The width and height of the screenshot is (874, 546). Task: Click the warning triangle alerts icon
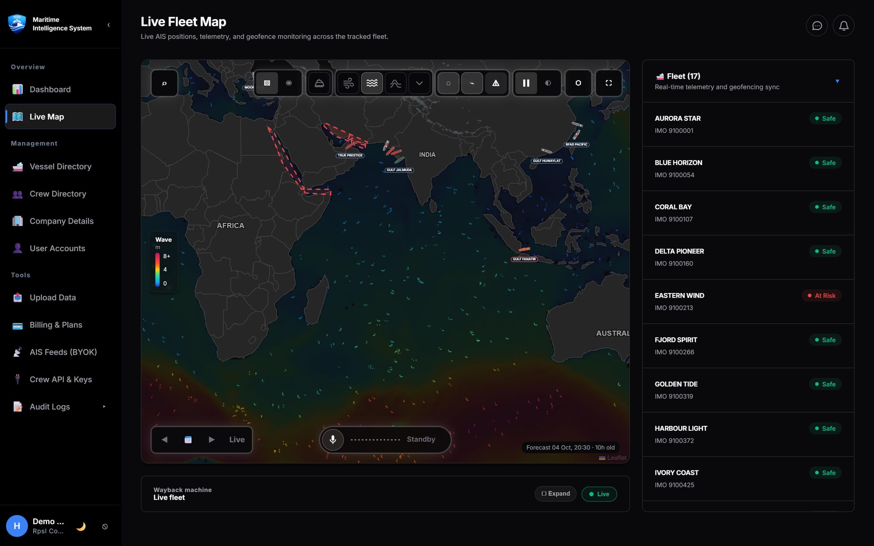click(496, 83)
